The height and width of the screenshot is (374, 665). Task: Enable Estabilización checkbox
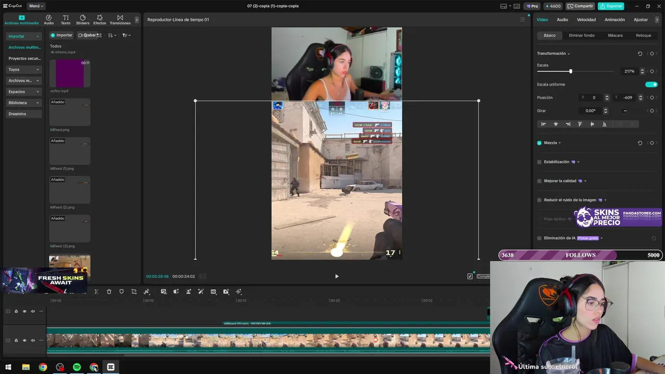[539, 162]
